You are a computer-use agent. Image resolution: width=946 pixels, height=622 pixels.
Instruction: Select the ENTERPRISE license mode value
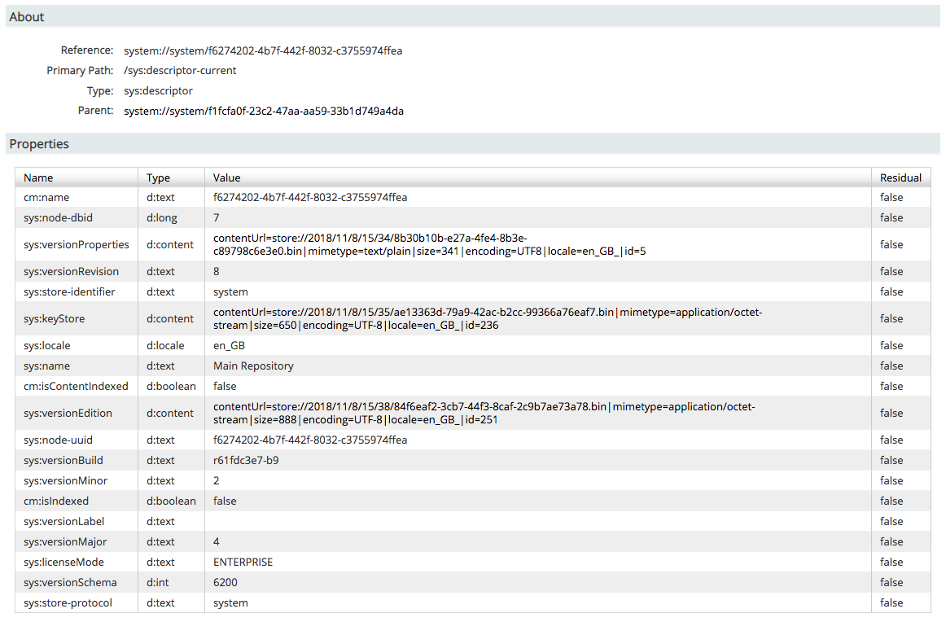point(243,563)
